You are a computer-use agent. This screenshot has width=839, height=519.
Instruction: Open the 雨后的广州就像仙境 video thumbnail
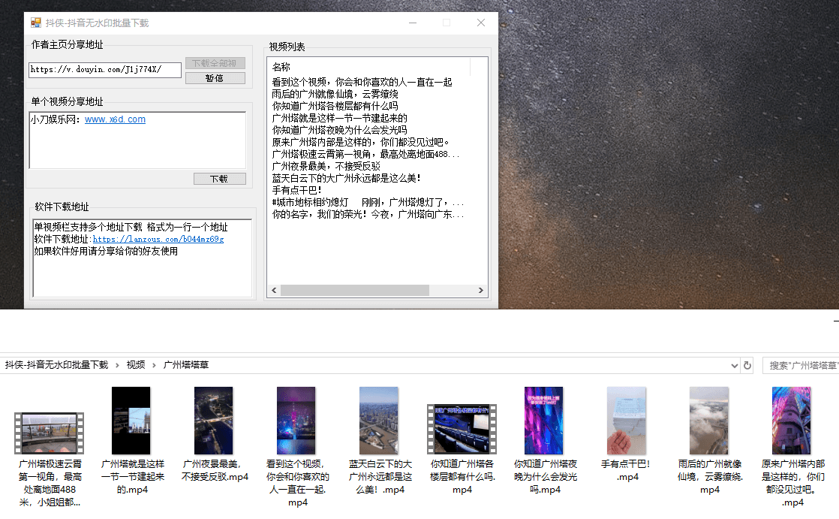tap(709, 421)
